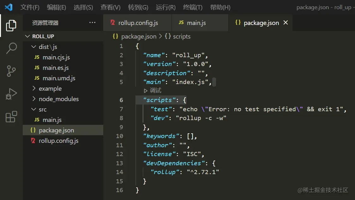Place cursor on "version" value "1.0.0"
The image size is (355, 200).
coord(196,64)
